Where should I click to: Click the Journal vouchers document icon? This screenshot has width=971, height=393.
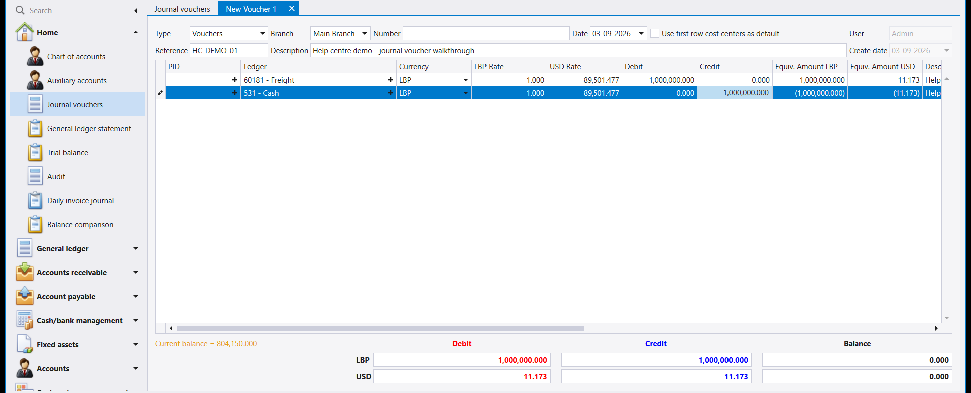point(35,104)
